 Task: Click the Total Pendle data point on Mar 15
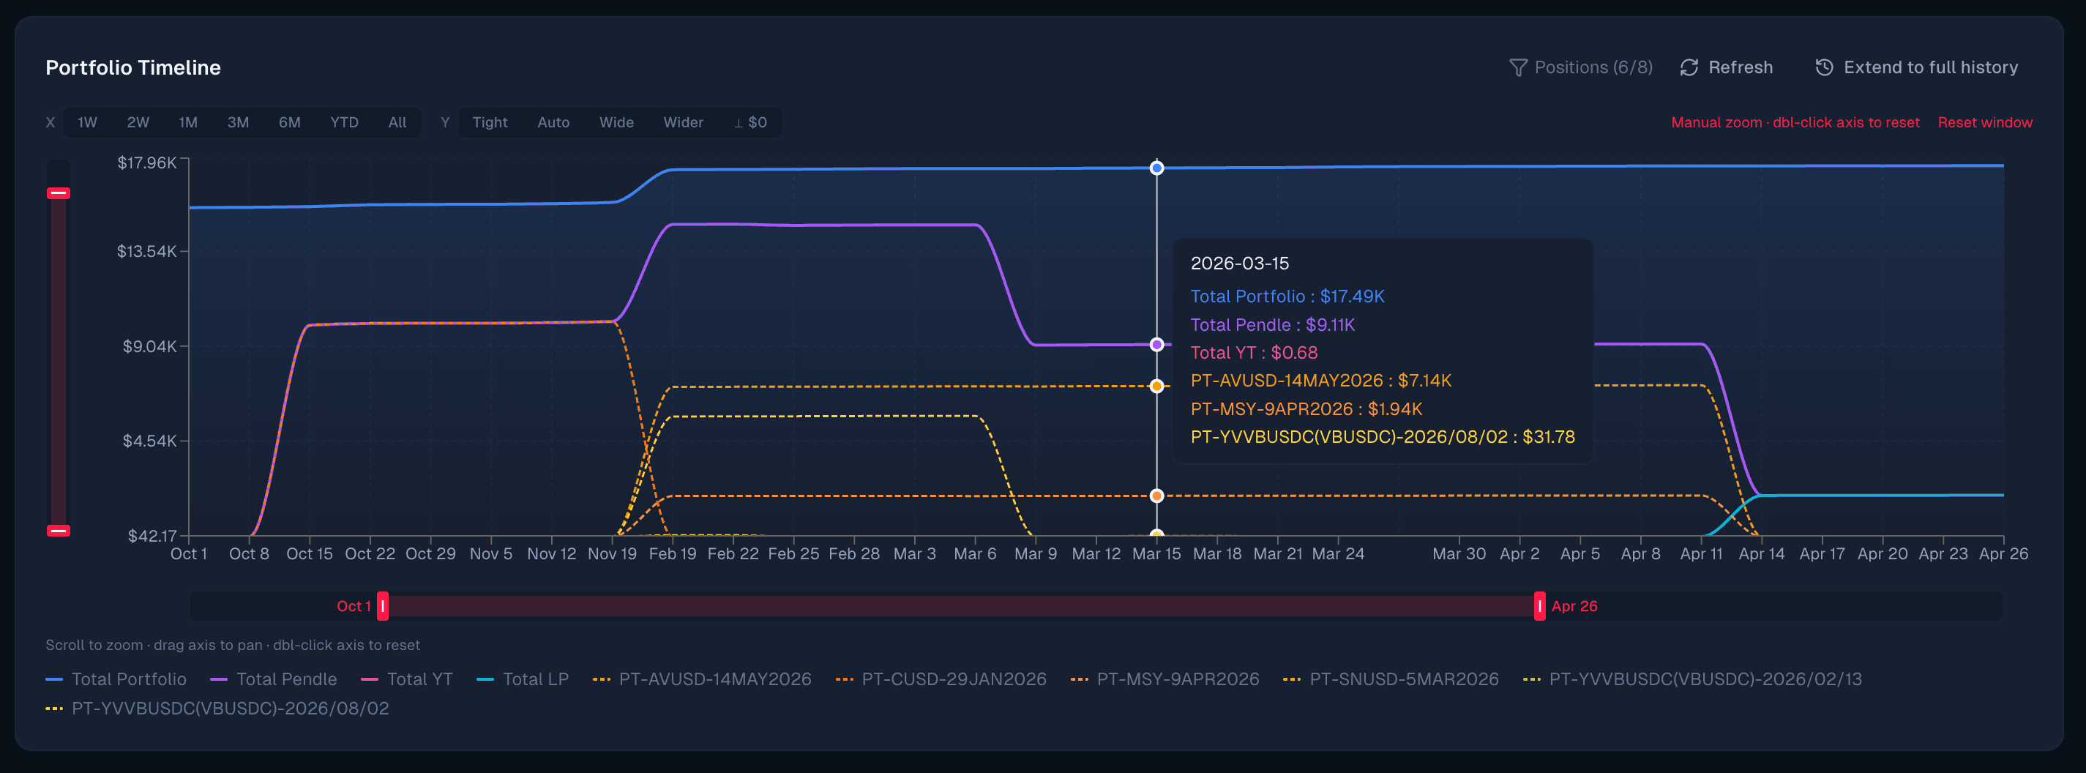[1156, 344]
